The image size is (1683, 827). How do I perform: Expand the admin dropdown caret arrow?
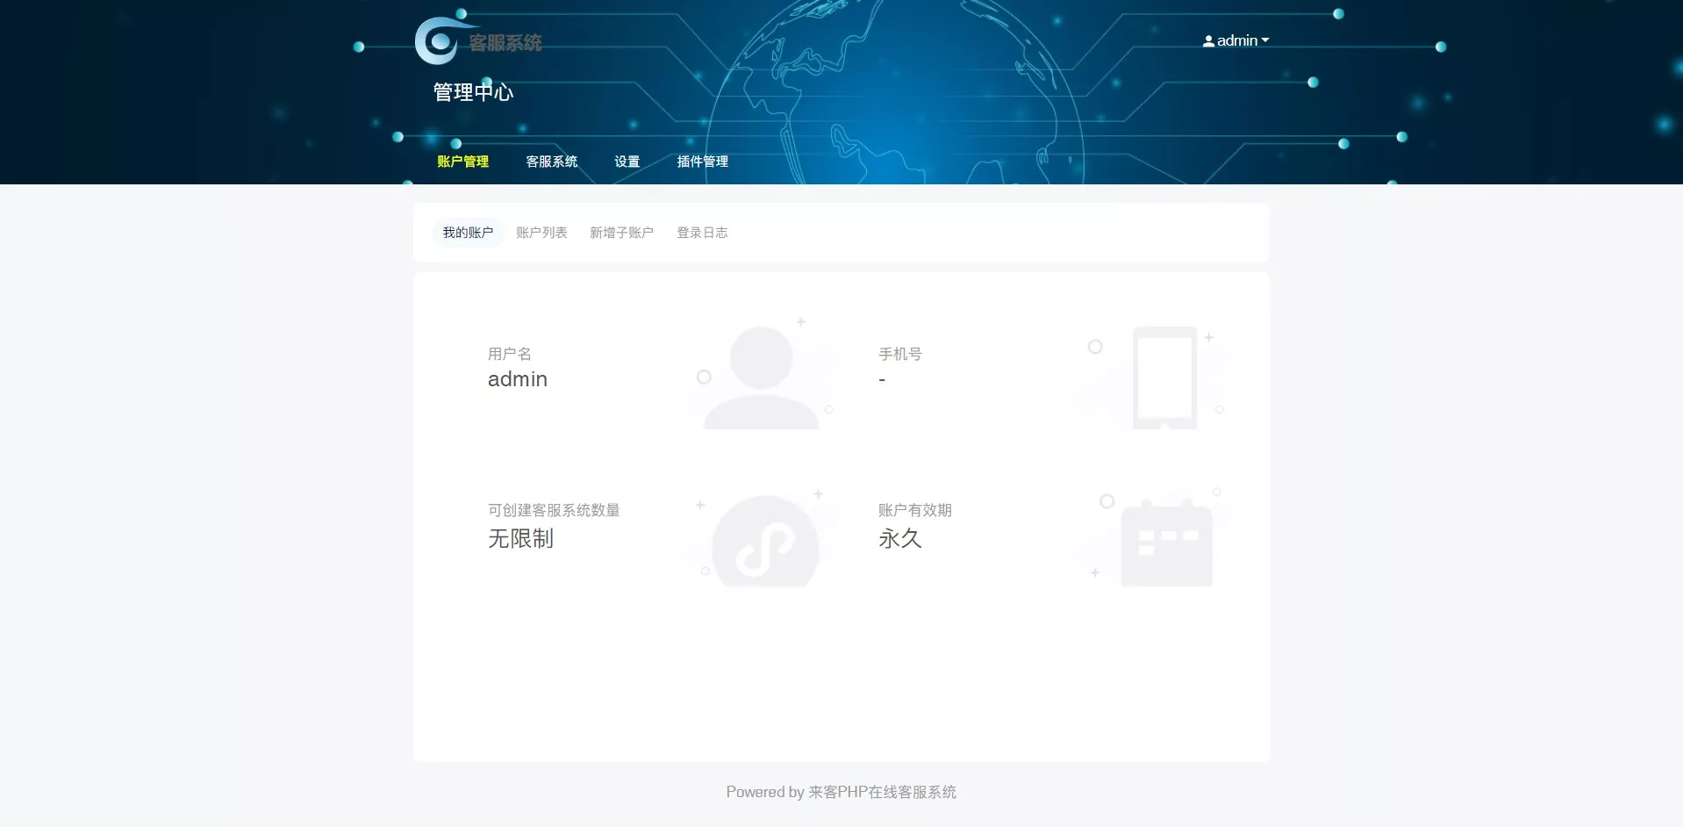1265,40
